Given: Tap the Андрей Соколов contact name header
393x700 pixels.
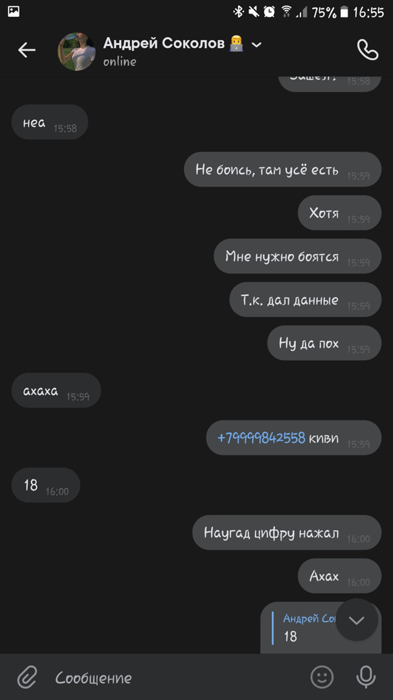Looking at the screenshot, I should [x=164, y=43].
